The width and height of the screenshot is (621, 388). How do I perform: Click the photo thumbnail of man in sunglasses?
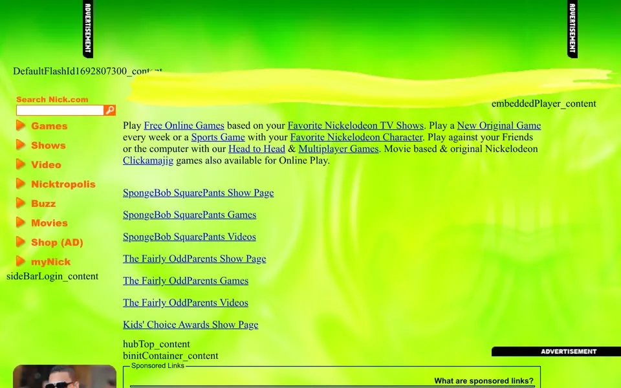[x=65, y=376]
